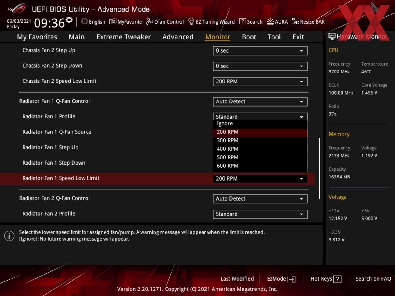Open Chassis Fan 2 Speed Low Limit dropdown
The image size is (395, 296).
(260, 81)
